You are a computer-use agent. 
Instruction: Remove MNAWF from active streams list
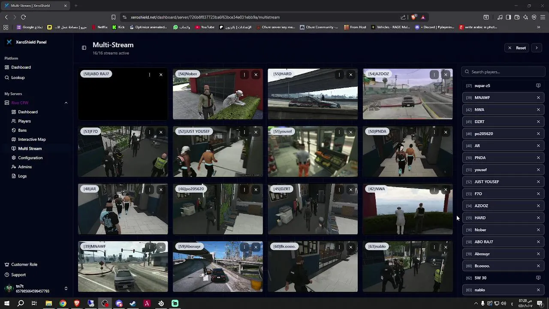538,97
